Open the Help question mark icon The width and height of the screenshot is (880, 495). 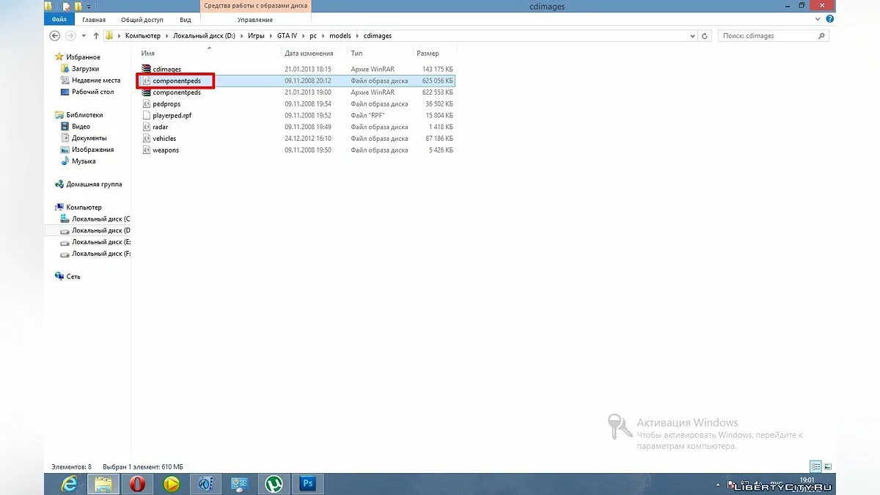[x=829, y=20]
